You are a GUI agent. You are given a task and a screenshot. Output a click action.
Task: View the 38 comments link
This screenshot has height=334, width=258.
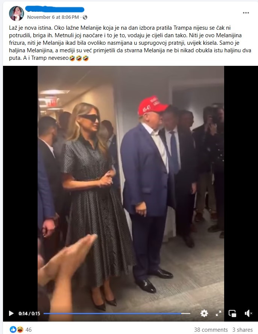[x=211, y=330]
